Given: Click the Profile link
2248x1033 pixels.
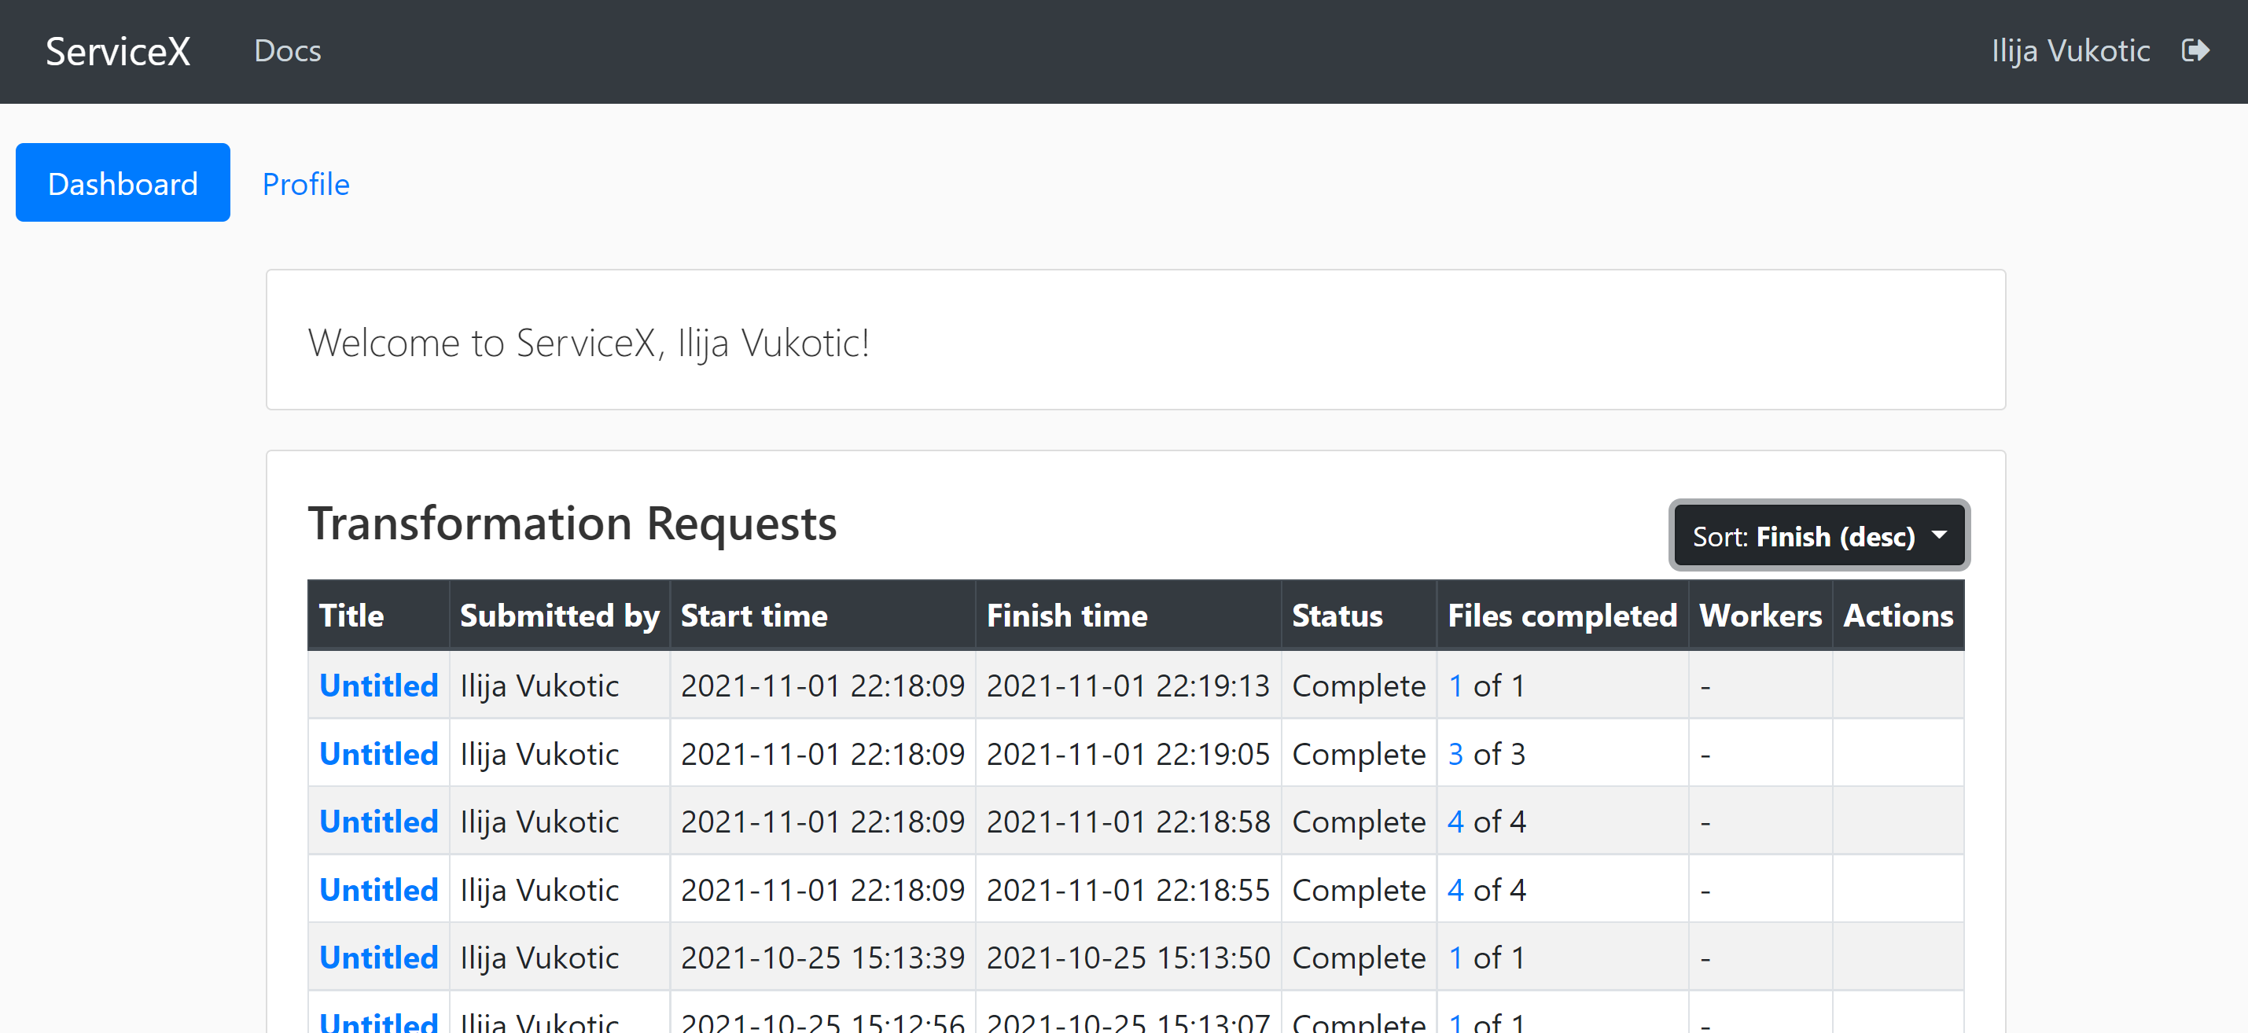Looking at the screenshot, I should click(305, 182).
